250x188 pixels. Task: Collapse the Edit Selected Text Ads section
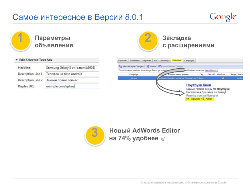pos(17,60)
